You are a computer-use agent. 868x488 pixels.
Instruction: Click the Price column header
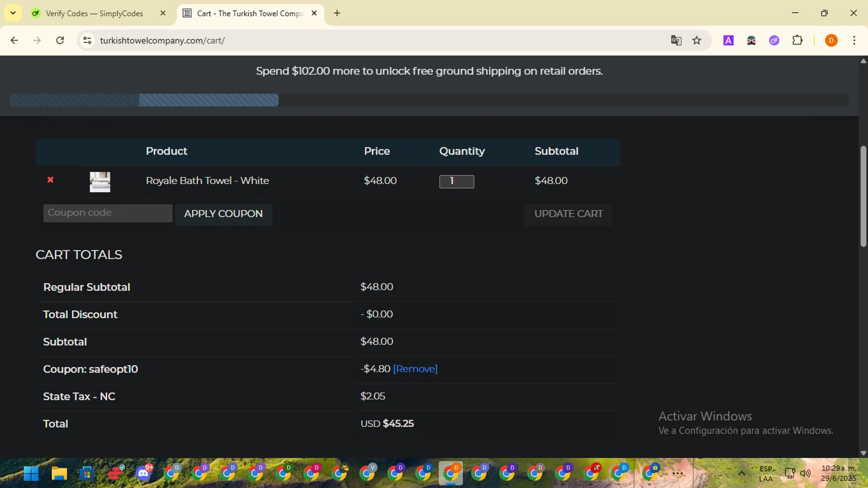pyautogui.click(x=377, y=151)
